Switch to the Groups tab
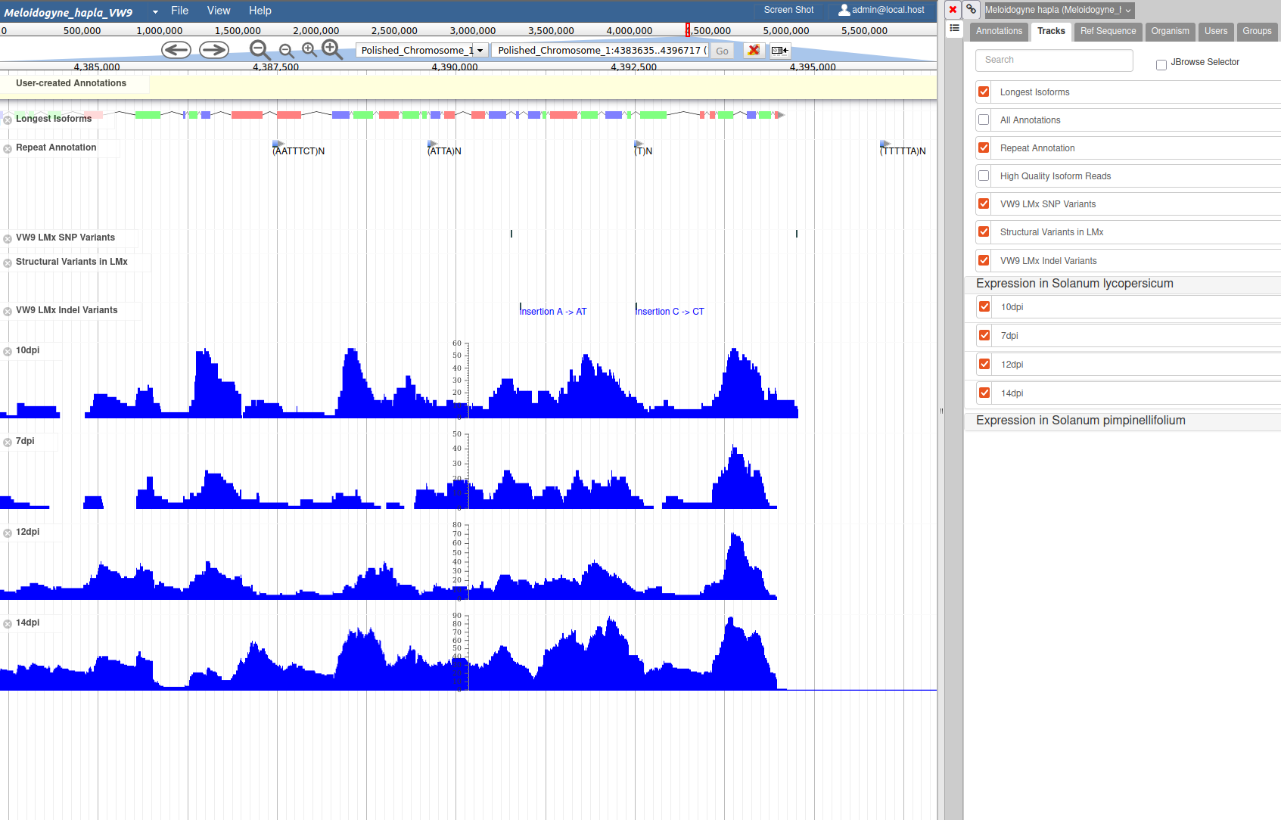Image resolution: width=1281 pixels, height=820 pixels. [1257, 31]
